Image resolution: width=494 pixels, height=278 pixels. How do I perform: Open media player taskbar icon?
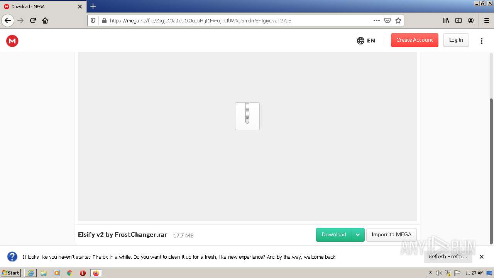[x=57, y=273]
